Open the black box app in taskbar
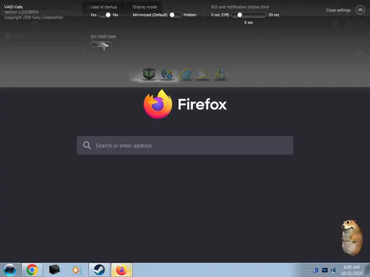 (x=55, y=270)
